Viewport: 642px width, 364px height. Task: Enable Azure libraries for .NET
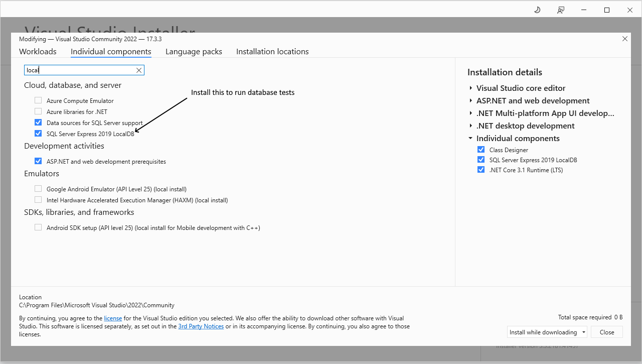38,111
